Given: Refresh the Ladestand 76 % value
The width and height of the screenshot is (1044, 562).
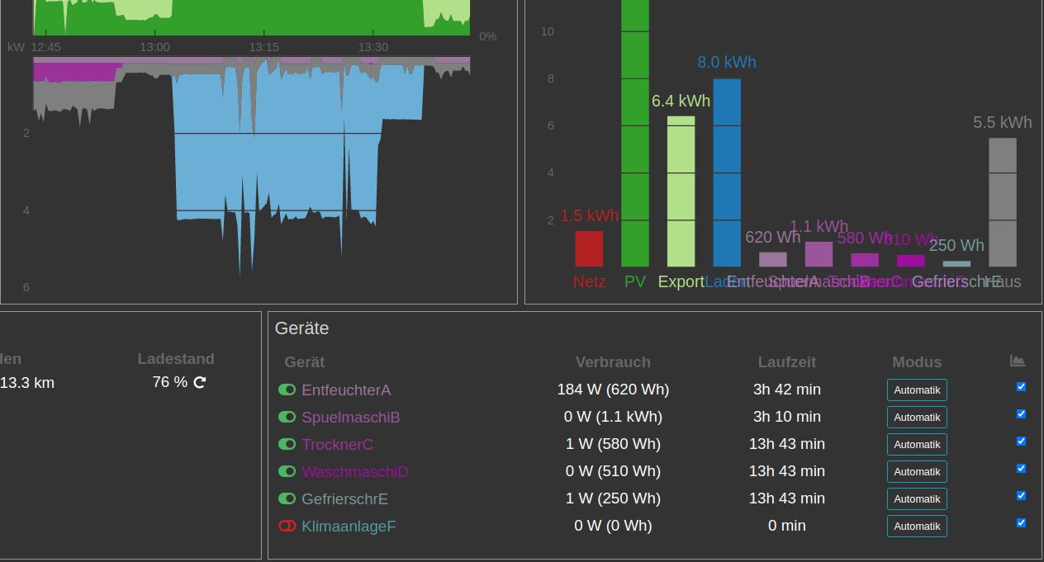Looking at the screenshot, I should point(199,382).
